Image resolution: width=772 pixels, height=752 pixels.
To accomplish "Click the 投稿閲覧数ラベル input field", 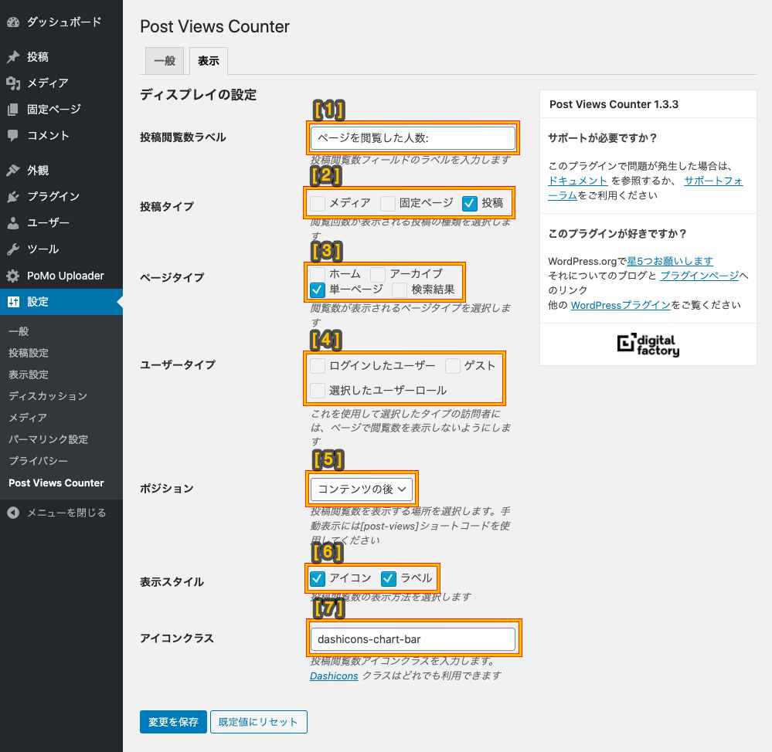I will coord(413,137).
